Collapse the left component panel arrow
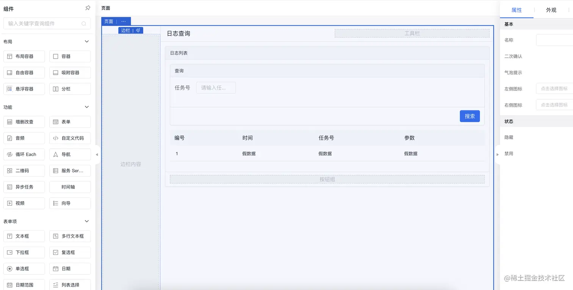 [x=97, y=154]
